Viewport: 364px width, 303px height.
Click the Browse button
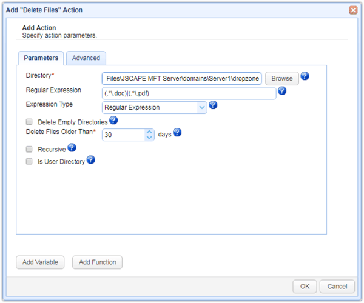(282, 79)
